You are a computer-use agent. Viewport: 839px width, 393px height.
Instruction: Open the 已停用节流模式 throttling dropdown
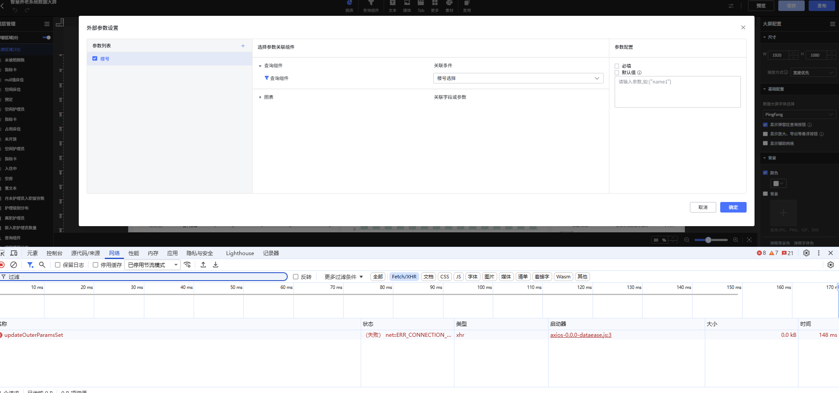(x=152, y=265)
